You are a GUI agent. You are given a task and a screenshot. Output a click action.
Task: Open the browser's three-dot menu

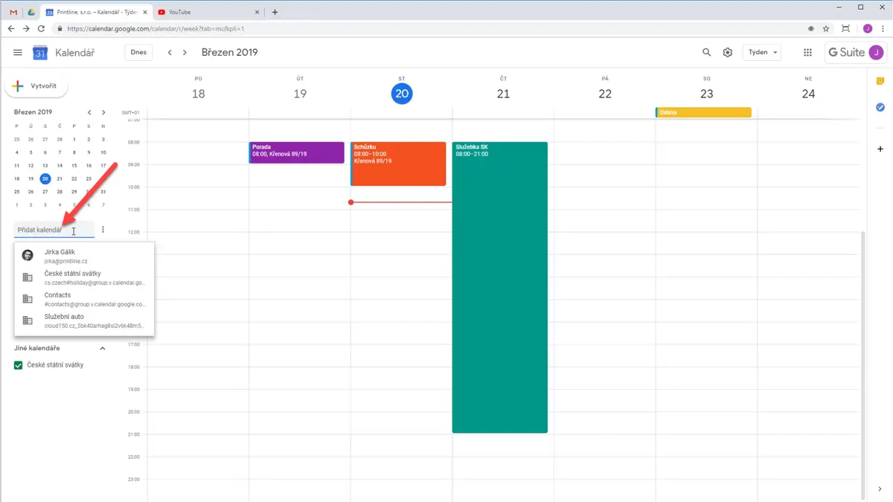tap(883, 29)
